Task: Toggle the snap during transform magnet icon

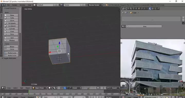Action: coord(105,88)
